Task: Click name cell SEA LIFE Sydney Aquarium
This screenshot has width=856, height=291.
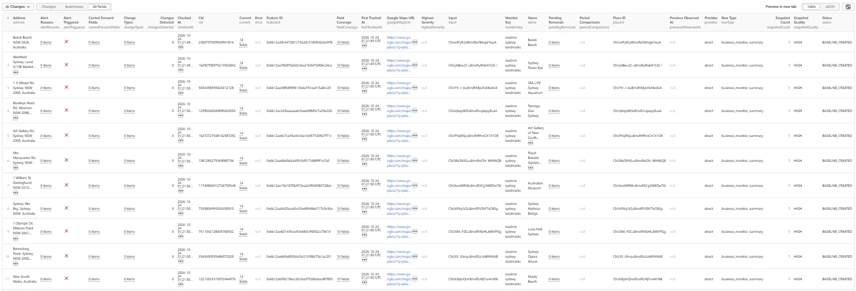Action: [535, 88]
